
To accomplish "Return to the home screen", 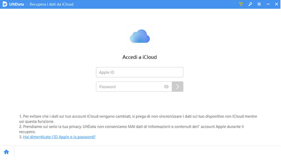I will tap(6, 152).
